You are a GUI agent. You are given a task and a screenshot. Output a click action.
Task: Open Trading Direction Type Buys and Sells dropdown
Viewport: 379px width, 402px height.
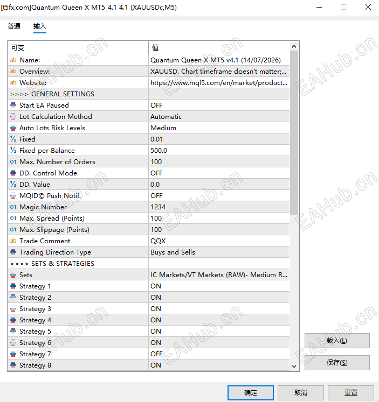(219, 252)
